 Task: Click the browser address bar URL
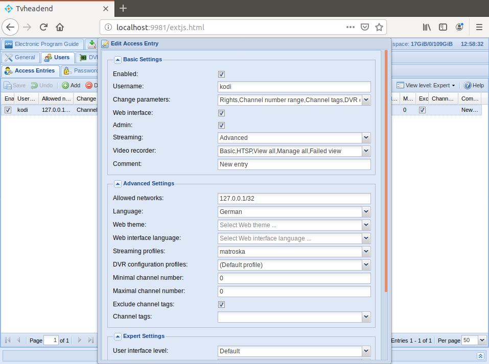(x=160, y=28)
